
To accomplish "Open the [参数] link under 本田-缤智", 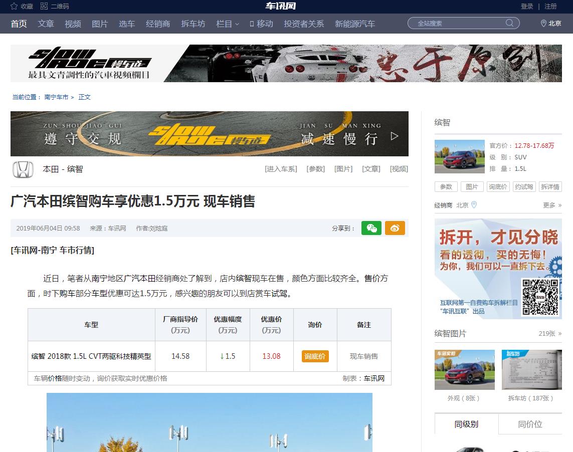I will [x=315, y=169].
